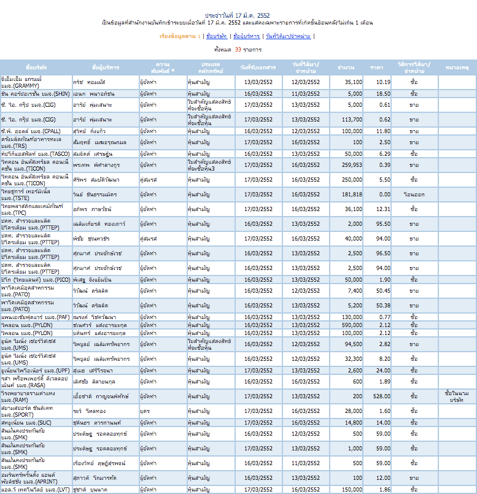The width and height of the screenshot is (477, 494).
Task: Select the PICO company cell
Action: [36, 280]
